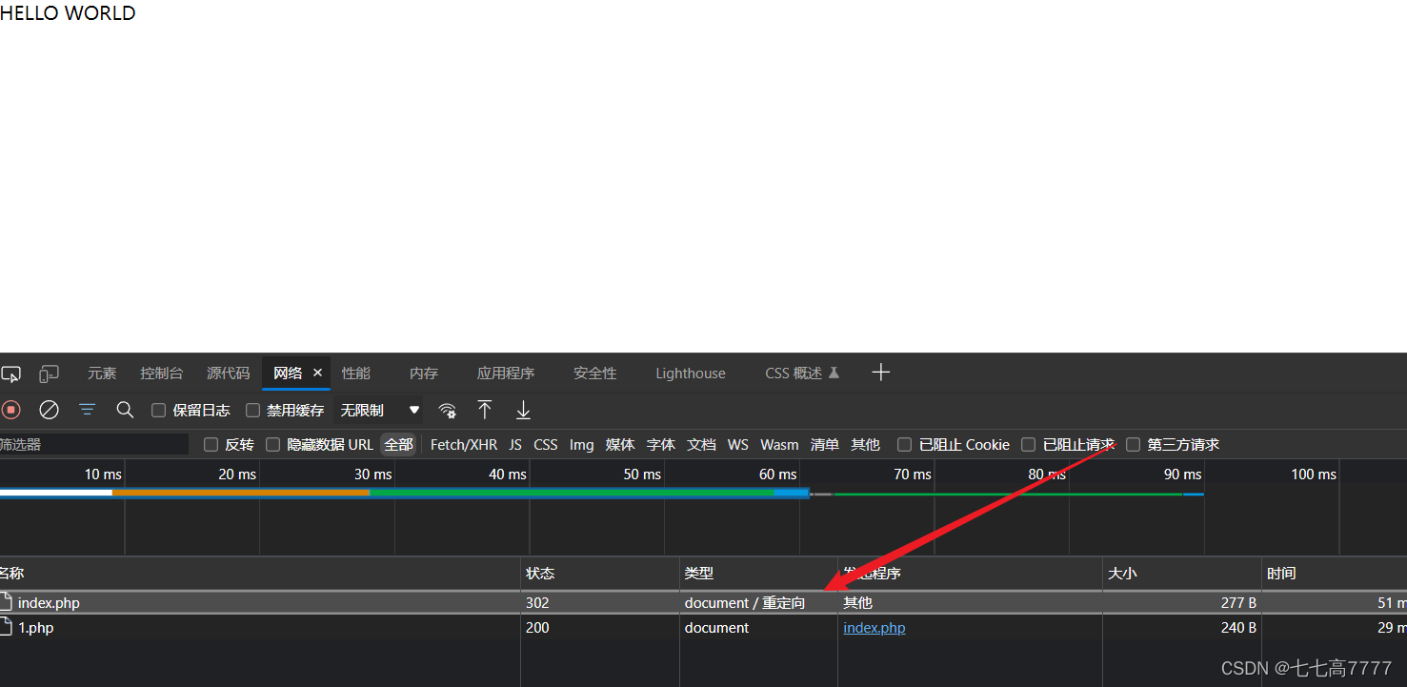This screenshot has width=1407, height=687.
Task: Switch to 元素 tab
Action: [102, 373]
